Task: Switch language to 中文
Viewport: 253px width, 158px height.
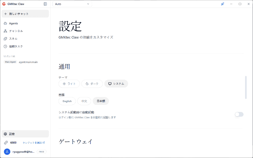Action: [x=84, y=101]
